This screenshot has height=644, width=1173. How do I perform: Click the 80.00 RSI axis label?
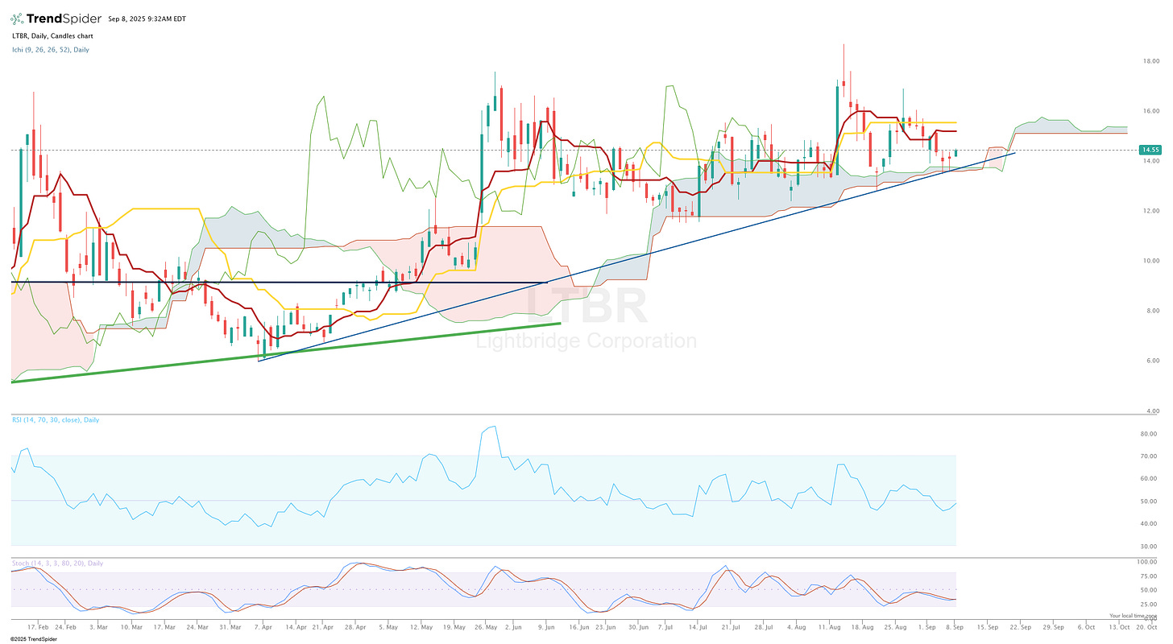point(1150,434)
